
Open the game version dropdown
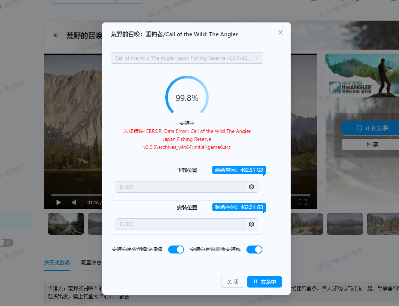[187, 58]
